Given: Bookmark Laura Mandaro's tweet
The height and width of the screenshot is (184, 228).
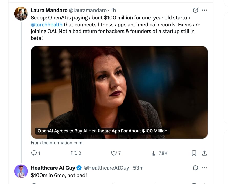Looking at the screenshot, I should tap(194, 153).
